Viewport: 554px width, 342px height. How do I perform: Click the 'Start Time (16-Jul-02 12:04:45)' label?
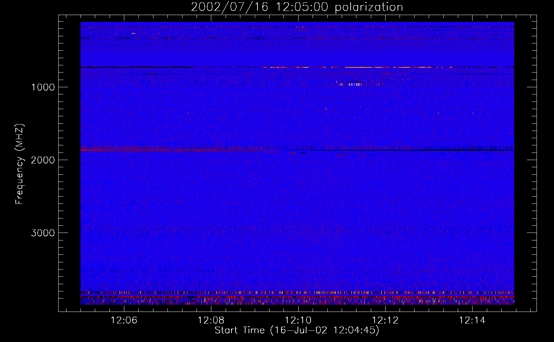coord(297,330)
